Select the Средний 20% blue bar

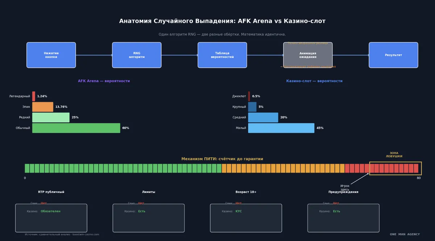point(263,117)
